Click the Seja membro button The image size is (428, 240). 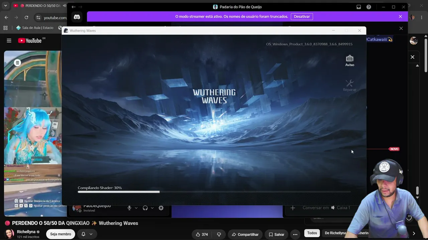(x=61, y=234)
